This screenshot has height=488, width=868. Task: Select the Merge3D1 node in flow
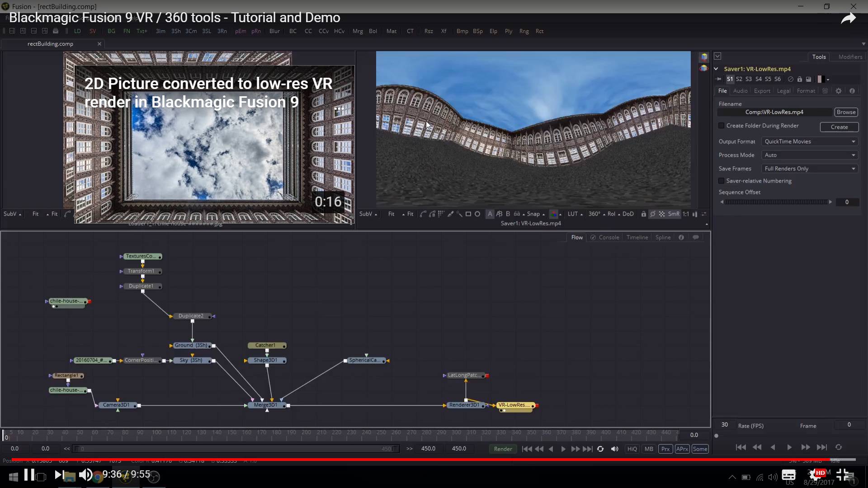(266, 405)
